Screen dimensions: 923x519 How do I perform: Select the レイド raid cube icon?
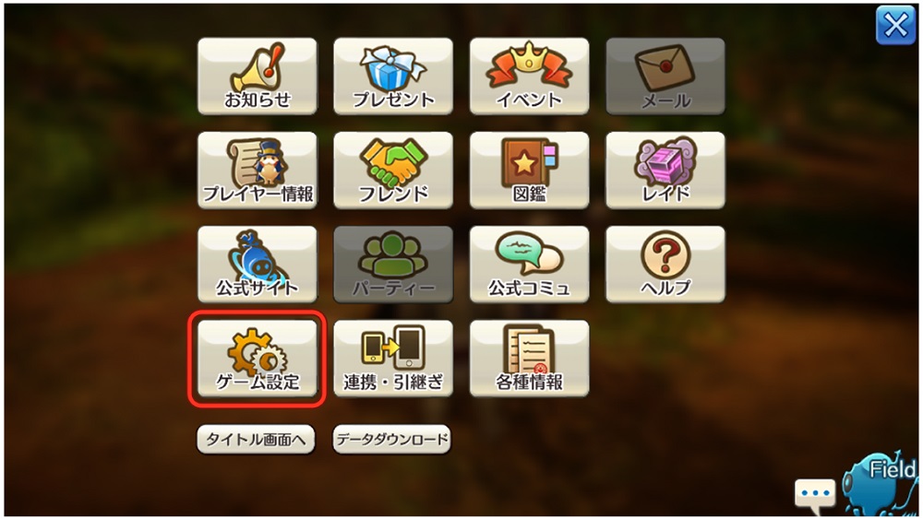click(665, 170)
